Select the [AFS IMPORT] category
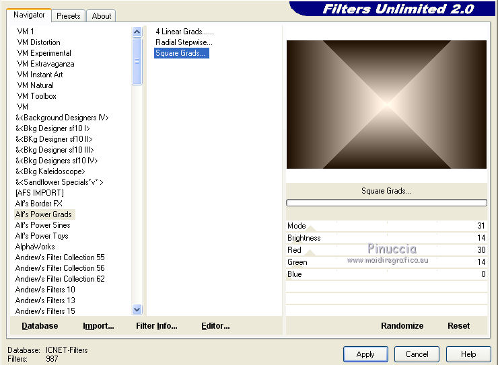Image resolution: width=498 pixels, height=365 pixels. [x=40, y=193]
